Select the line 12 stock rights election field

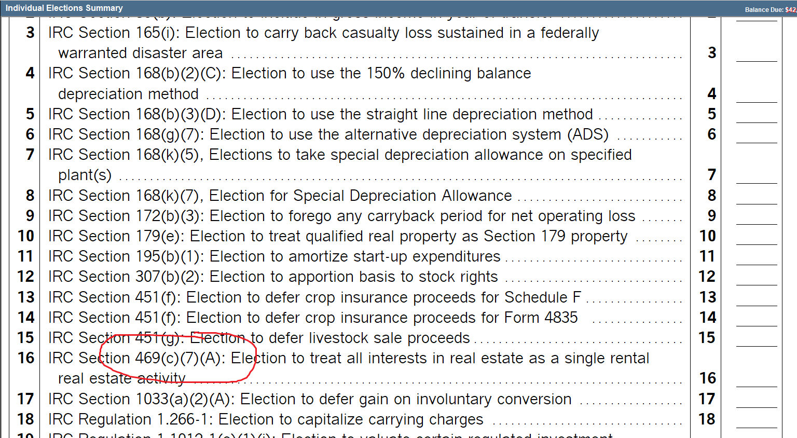coord(757,277)
